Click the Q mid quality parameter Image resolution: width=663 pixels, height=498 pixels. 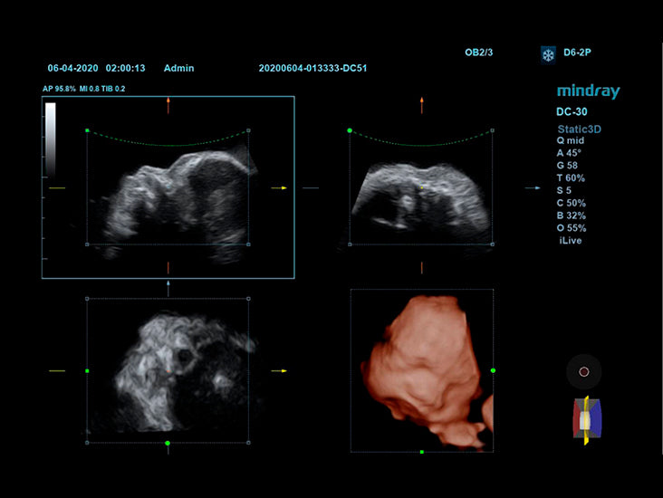click(x=571, y=140)
